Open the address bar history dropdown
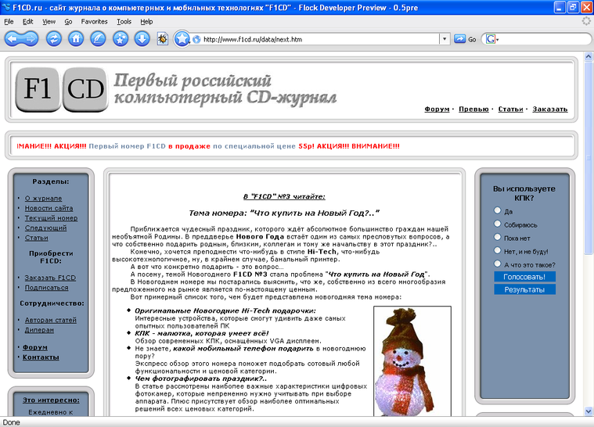594x427 pixels. pyautogui.click(x=445, y=38)
